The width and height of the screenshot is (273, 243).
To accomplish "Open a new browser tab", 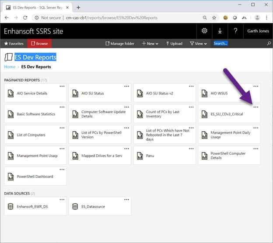I will click(78, 7).
